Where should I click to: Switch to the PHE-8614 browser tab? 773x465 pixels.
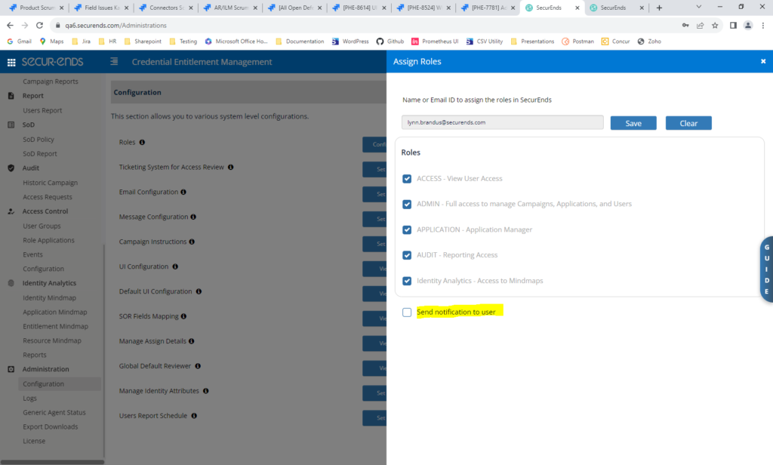point(359,8)
